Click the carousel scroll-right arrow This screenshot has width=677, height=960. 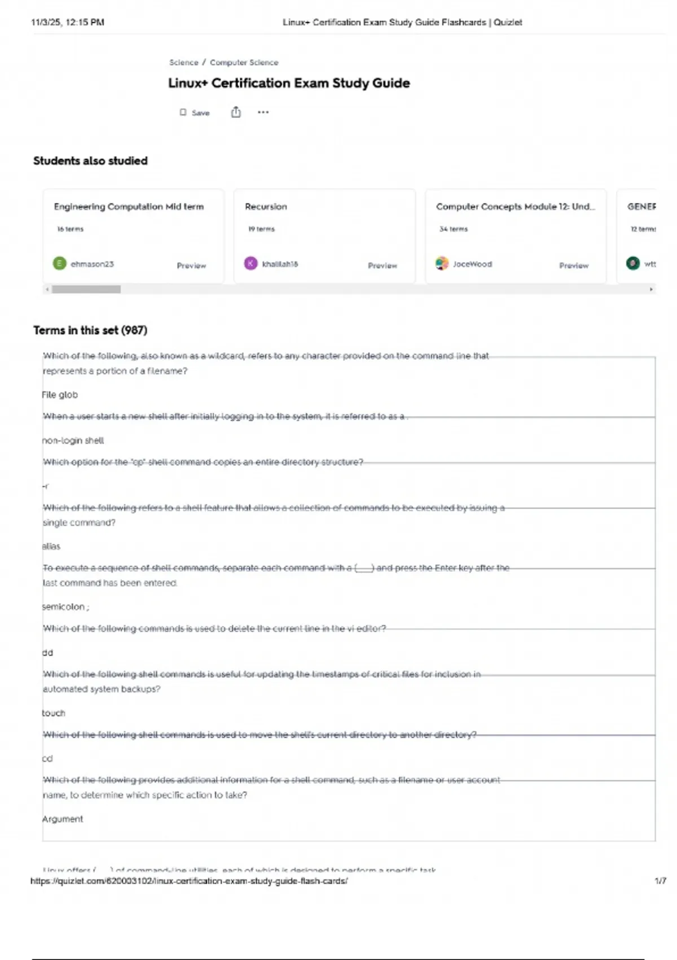click(x=651, y=289)
